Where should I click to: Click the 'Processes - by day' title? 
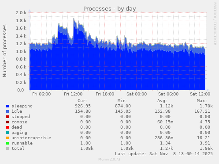tap(110, 9)
